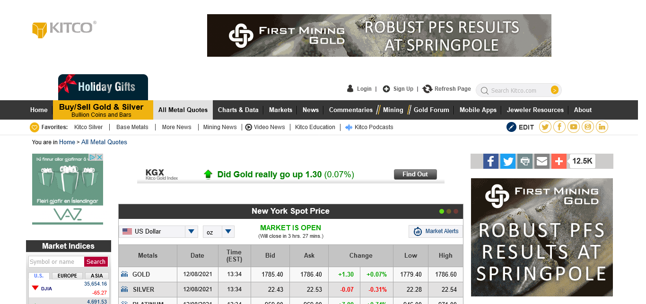Share page on Facebook
Viewport: 646px width, 304px height.
coord(491,161)
